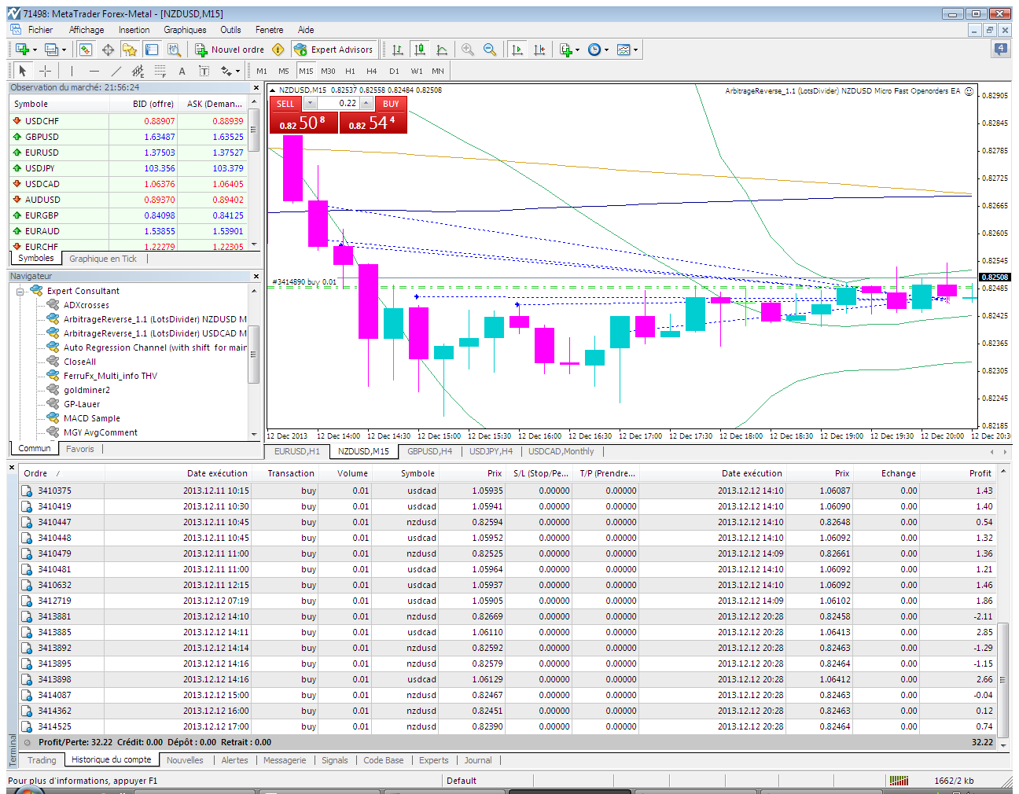1019x794 pixels.
Task: Select bar chart display icon
Action: 398,50
